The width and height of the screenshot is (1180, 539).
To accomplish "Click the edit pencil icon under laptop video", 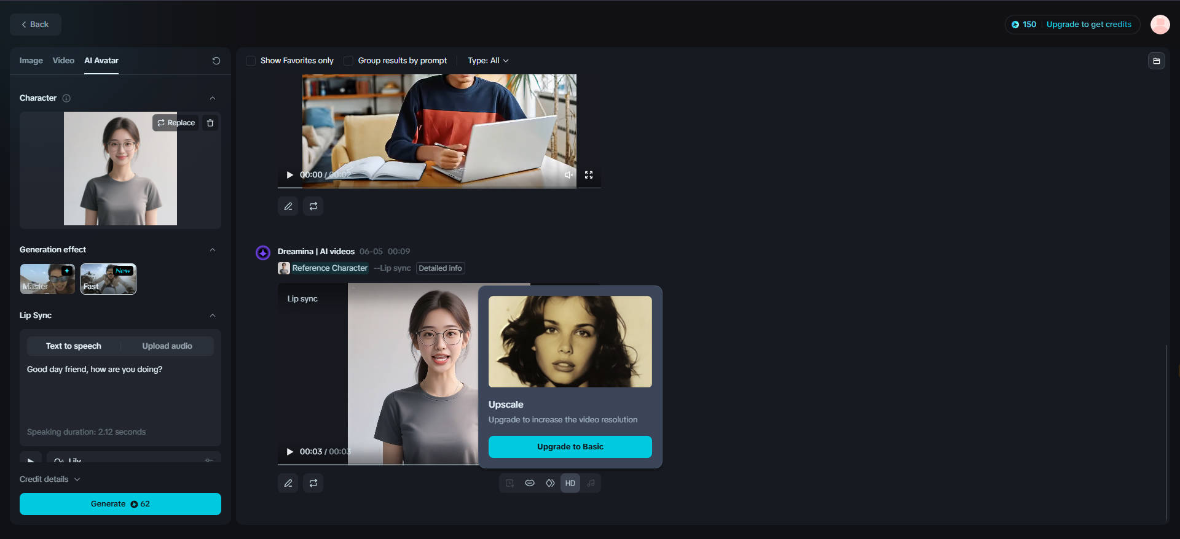I will pos(288,206).
